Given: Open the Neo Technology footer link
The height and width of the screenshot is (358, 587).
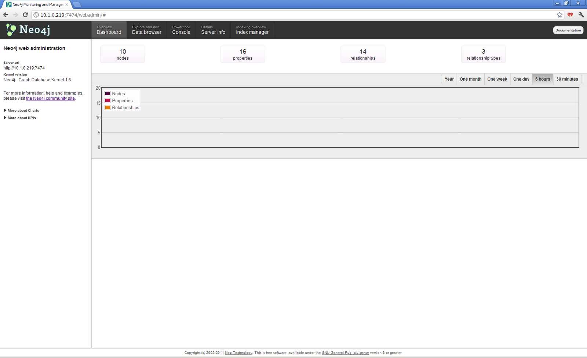Looking at the screenshot, I should point(238,353).
